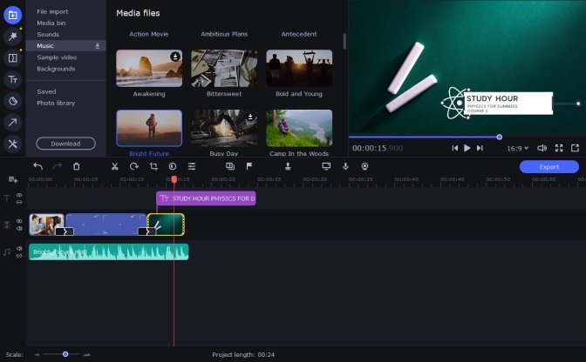Click the Download button
The width and height of the screenshot is (586, 362).
click(x=65, y=144)
